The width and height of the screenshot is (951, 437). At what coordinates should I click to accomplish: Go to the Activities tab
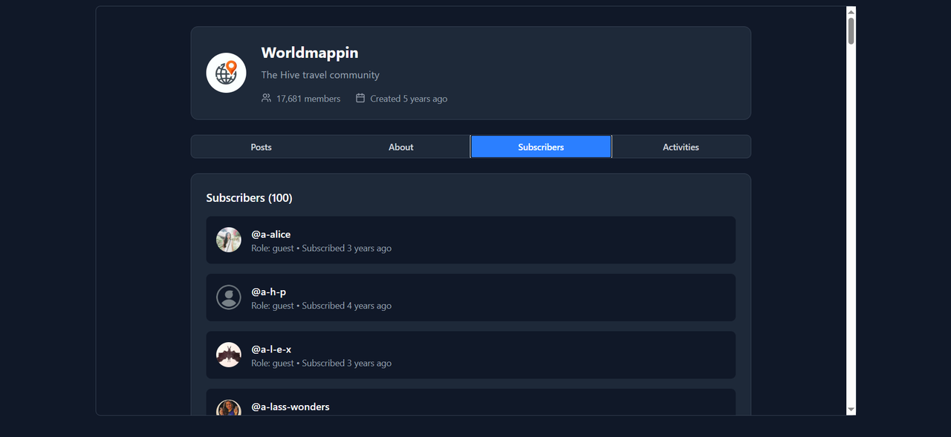[x=681, y=147]
